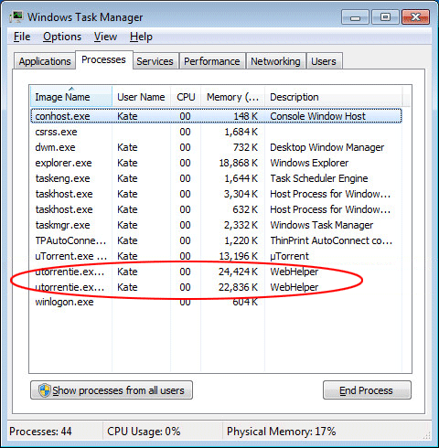Open the View menu
The height and width of the screenshot is (448, 439).
105,37
